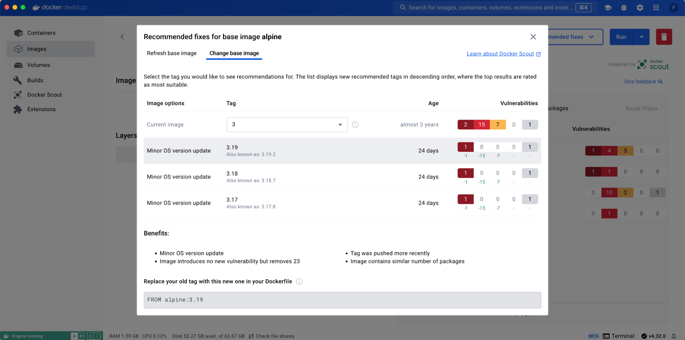Pause the Docker engine

(81, 336)
